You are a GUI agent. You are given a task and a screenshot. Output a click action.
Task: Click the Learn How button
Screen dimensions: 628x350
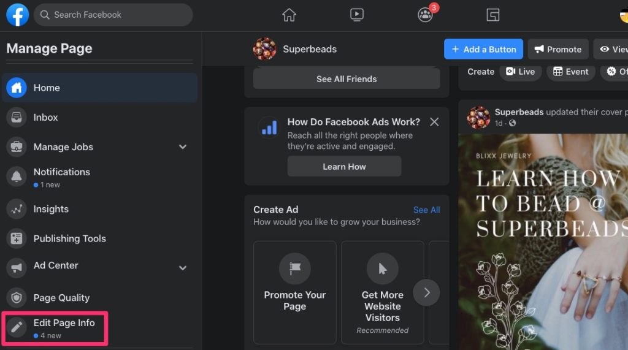pyautogui.click(x=345, y=166)
